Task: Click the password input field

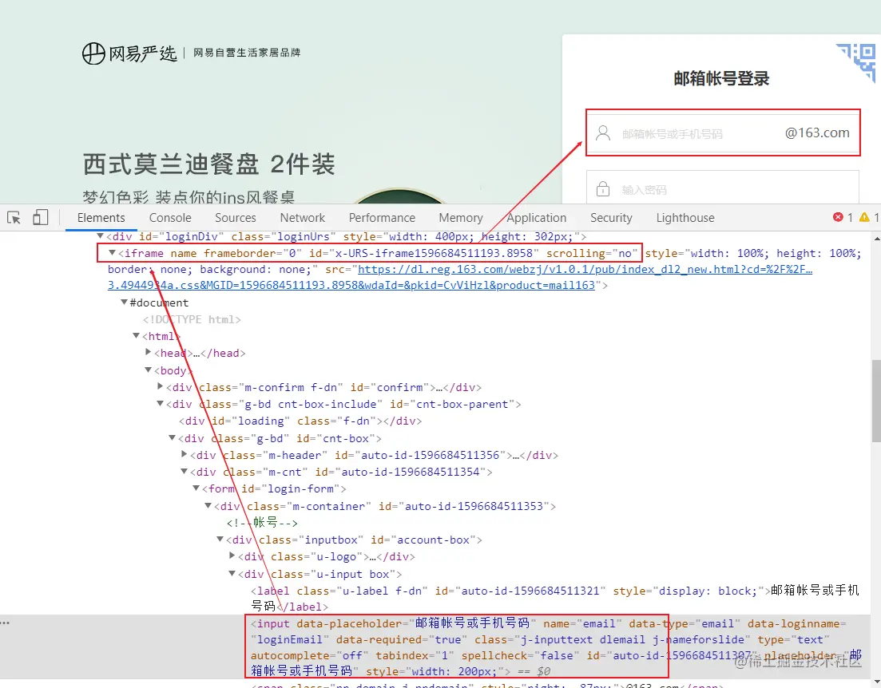Action: 723,187
